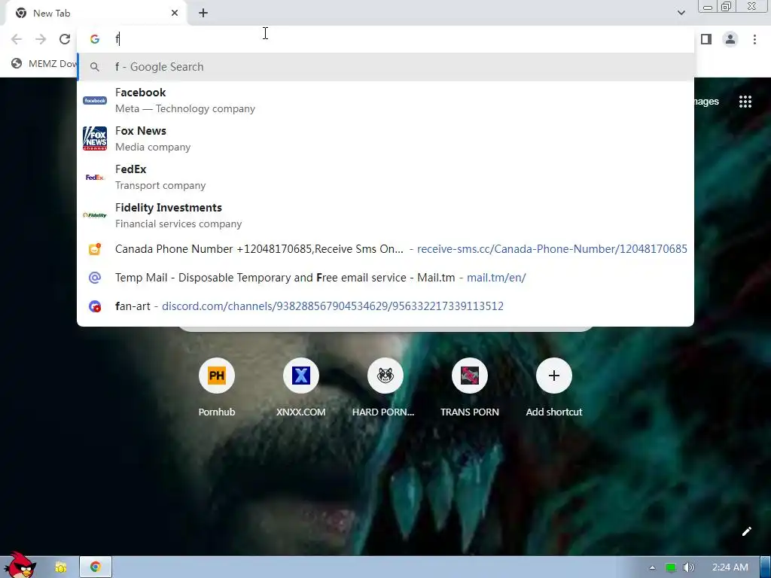Click the Show desktop strip
771x578 pixels.
click(766, 567)
